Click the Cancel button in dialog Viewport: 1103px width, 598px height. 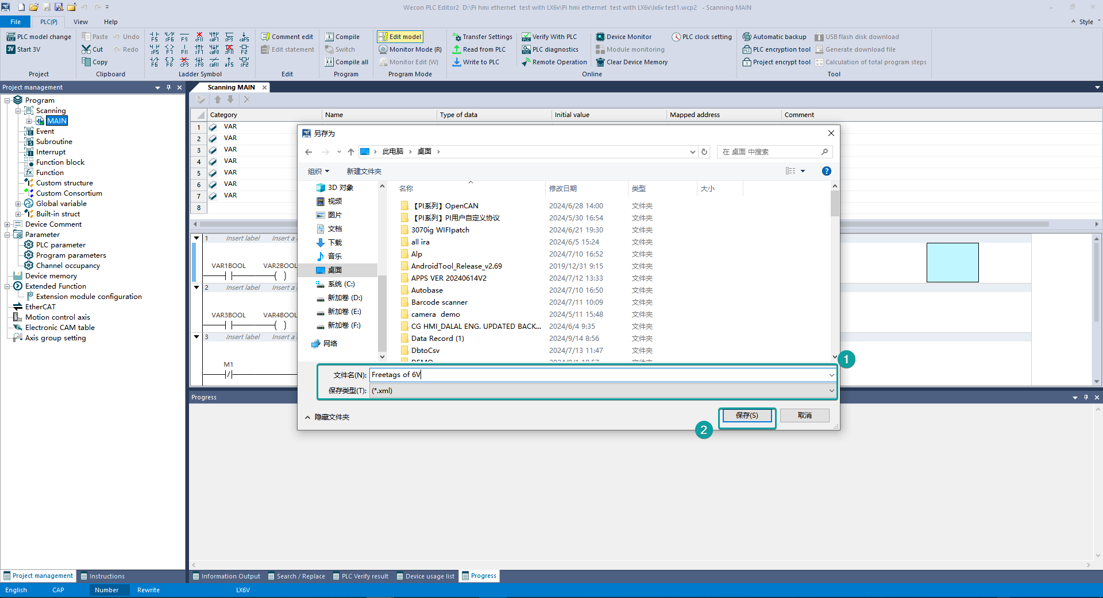tap(804, 416)
